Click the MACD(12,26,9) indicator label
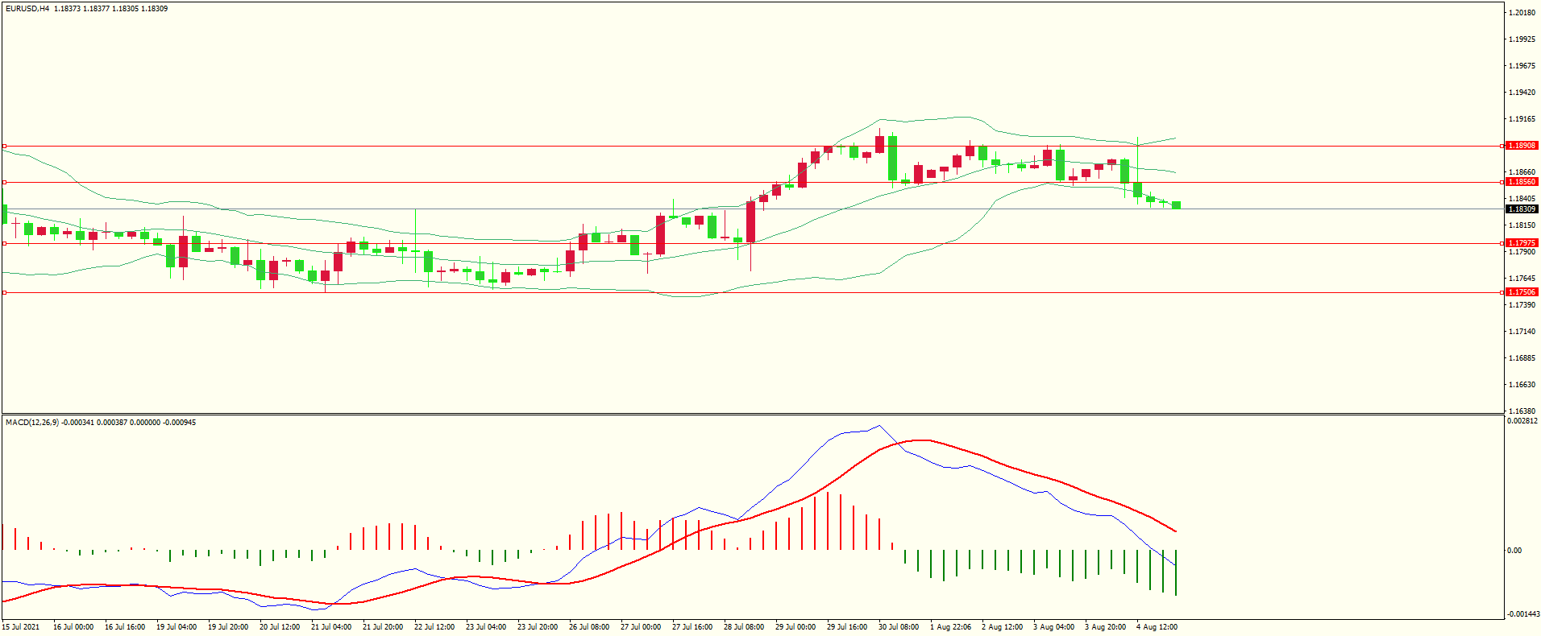Image resolution: width=1541 pixels, height=636 pixels. (x=32, y=423)
